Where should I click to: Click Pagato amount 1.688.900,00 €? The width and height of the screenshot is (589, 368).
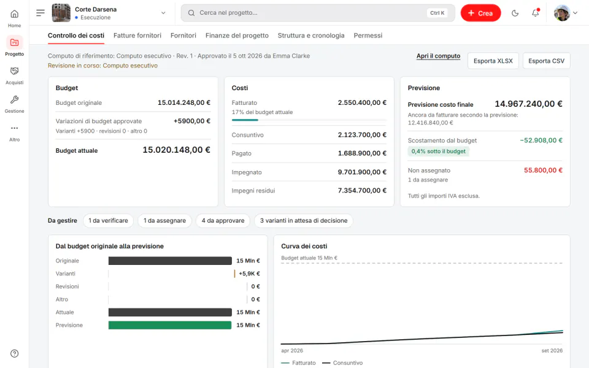tap(362, 153)
